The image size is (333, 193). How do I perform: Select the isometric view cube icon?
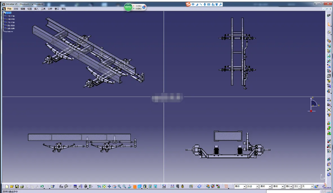click(x=139, y=187)
